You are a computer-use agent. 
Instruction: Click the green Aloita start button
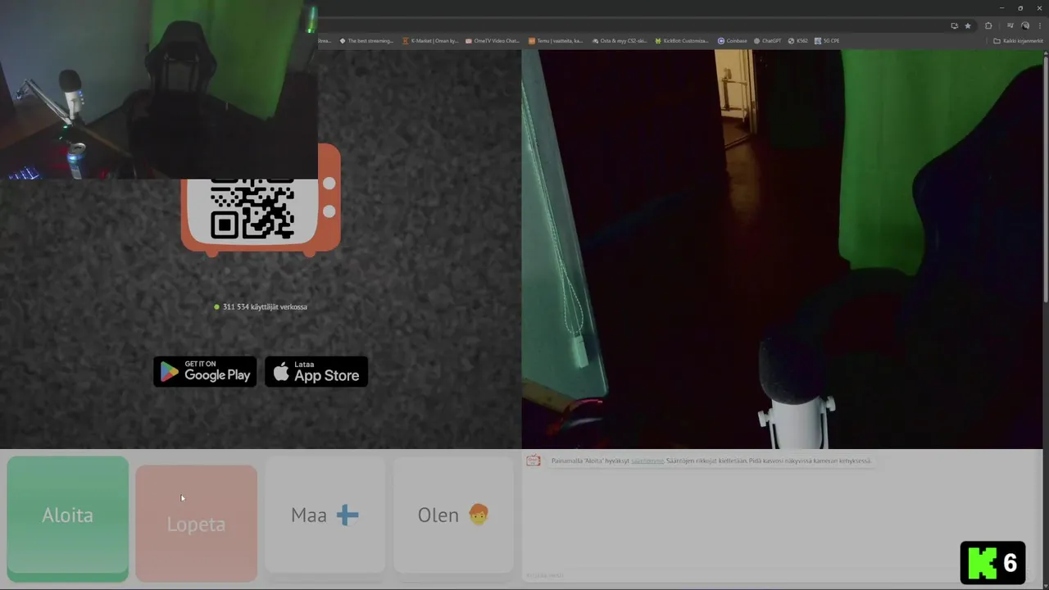point(68,519)
